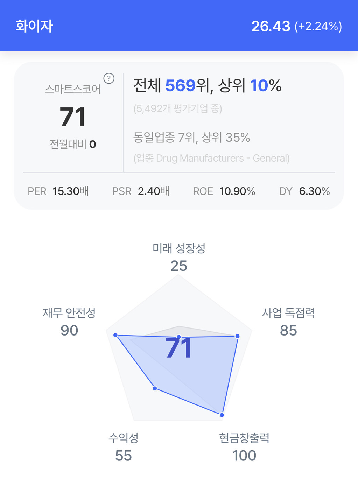Viewport: 358px width, 479px height.
Task: Tap the Drug Manufacturers - General industry label
Action: pyautogui.click(x=211, y=158)
